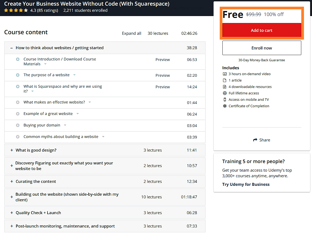The image size is (312, 239).
Task: Click the Certificate of Completion icon
Action: (x=225, y=106)
